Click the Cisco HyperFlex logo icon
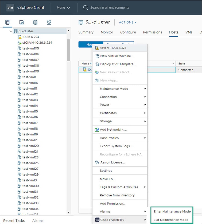 pyautogui.click(x=97, y=220)
